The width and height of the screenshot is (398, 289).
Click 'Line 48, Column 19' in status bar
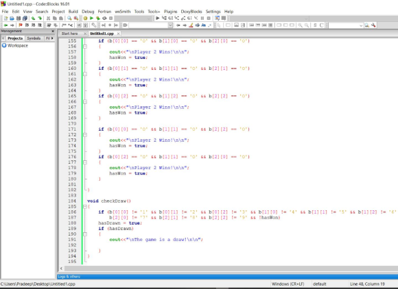(367, 284)
